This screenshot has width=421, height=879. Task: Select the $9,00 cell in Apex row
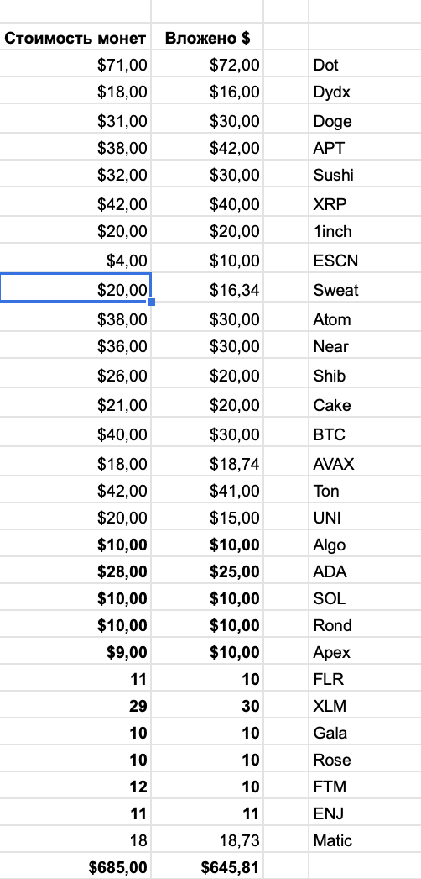(75, 652)
